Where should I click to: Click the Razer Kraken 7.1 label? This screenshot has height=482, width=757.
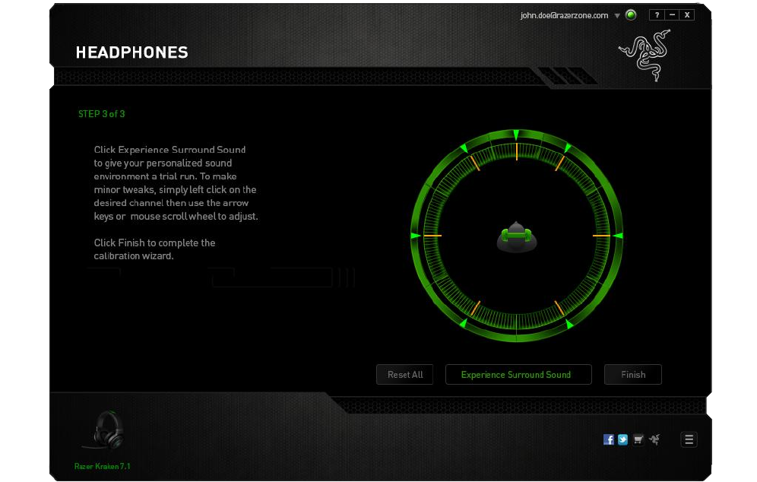click(x=103, y=466)
